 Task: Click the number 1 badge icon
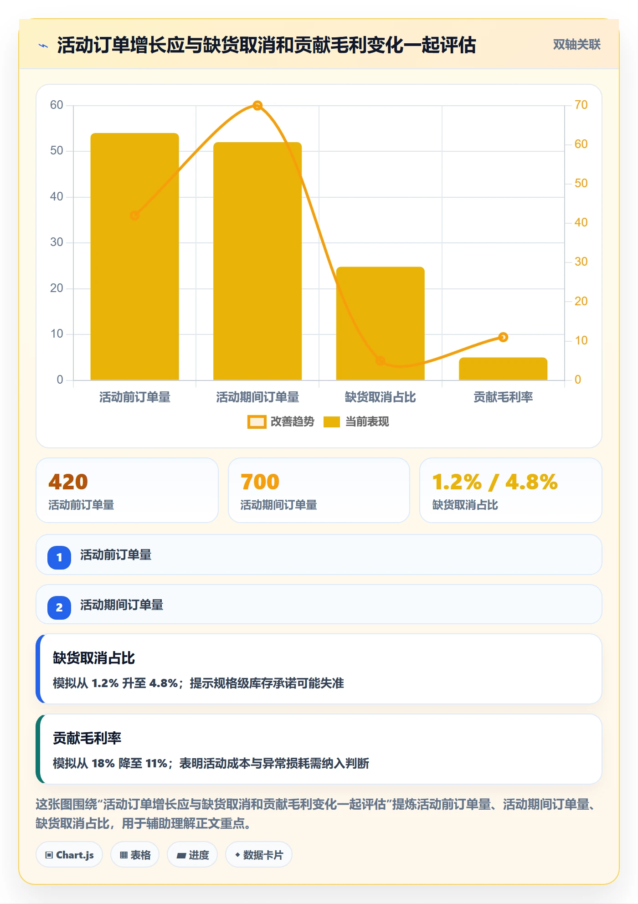click(59, 557)
